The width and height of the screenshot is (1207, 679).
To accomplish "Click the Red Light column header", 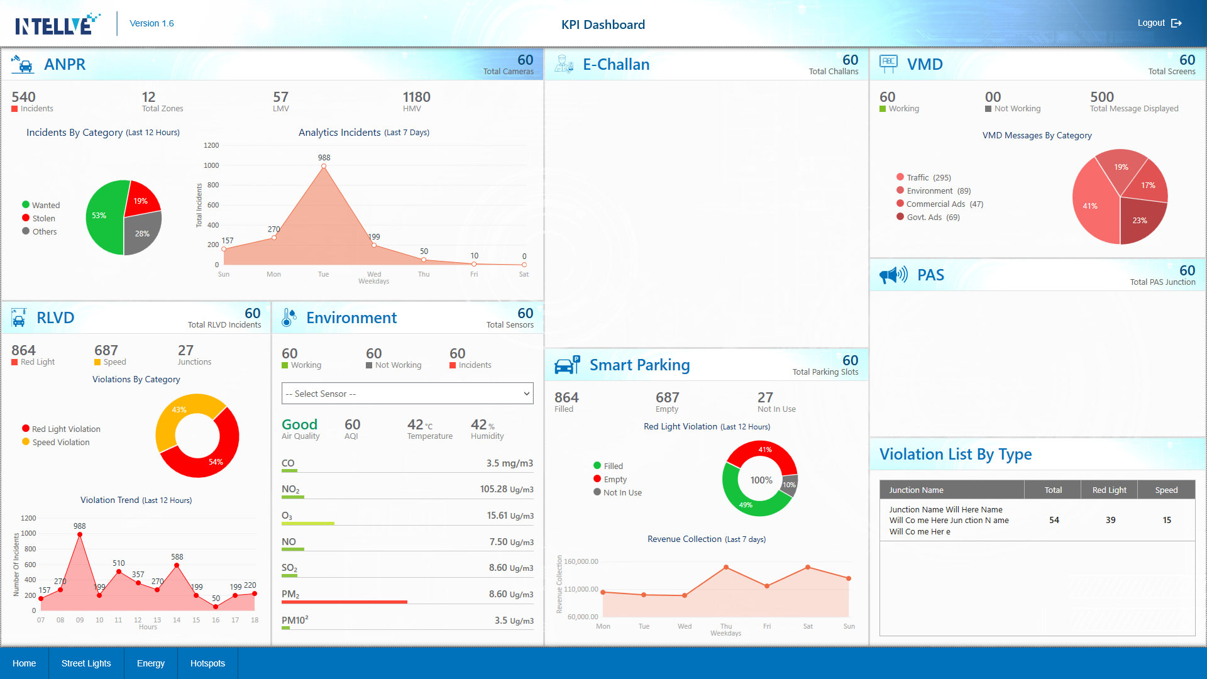I will click(x=1109, y=490).
